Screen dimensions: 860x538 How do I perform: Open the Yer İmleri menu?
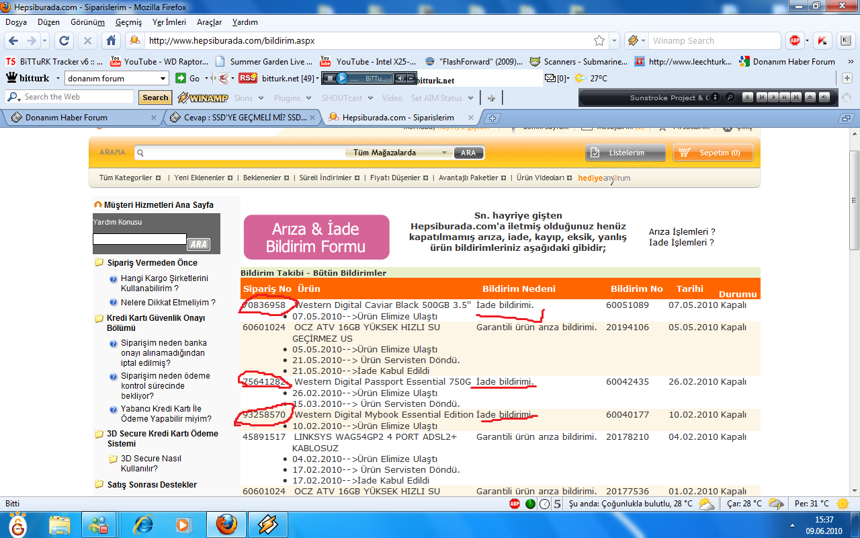169,22
